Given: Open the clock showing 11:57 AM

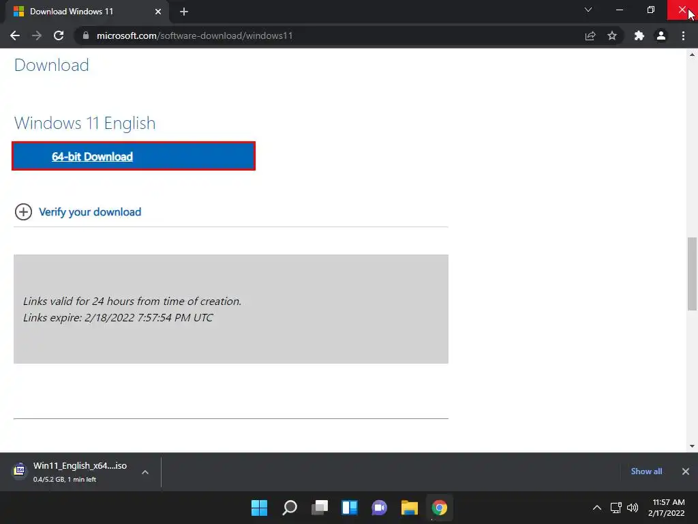Looking at the screenshot, I should click(x=667, y=508).
